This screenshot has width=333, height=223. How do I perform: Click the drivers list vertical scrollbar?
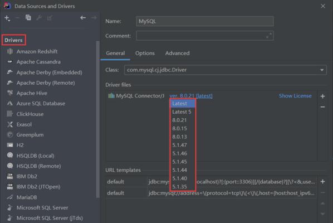pos(97,119)
